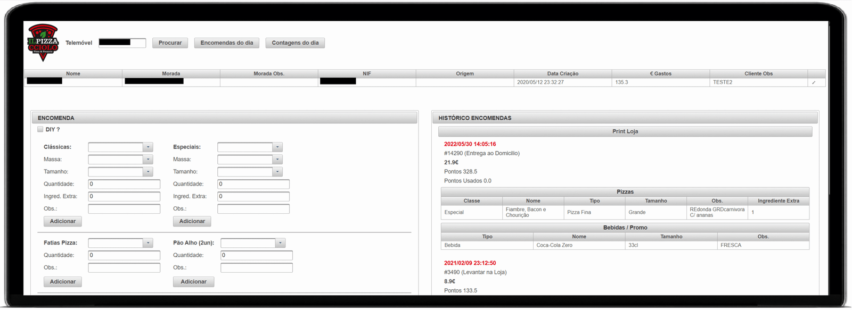Click Quantidade field under Fatias Pizza

124,255
